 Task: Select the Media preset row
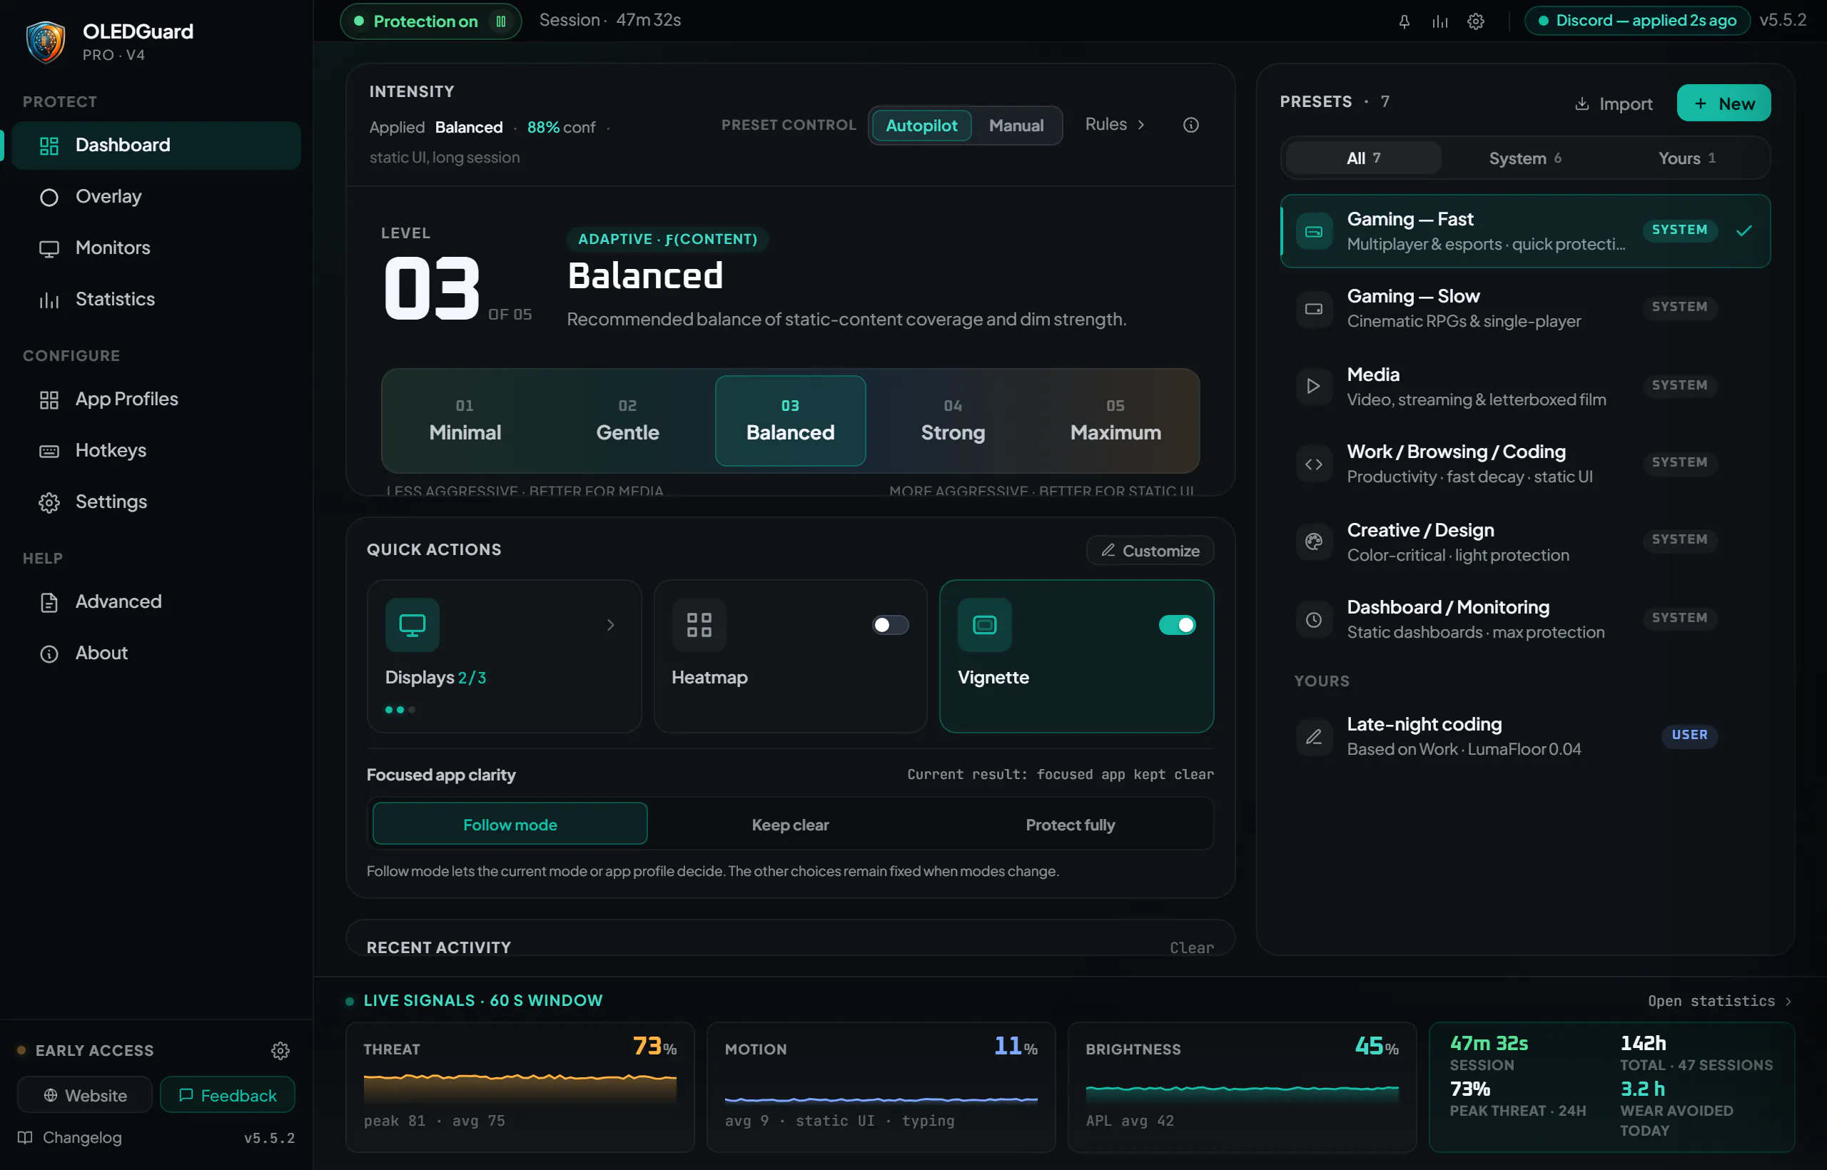1524,386
